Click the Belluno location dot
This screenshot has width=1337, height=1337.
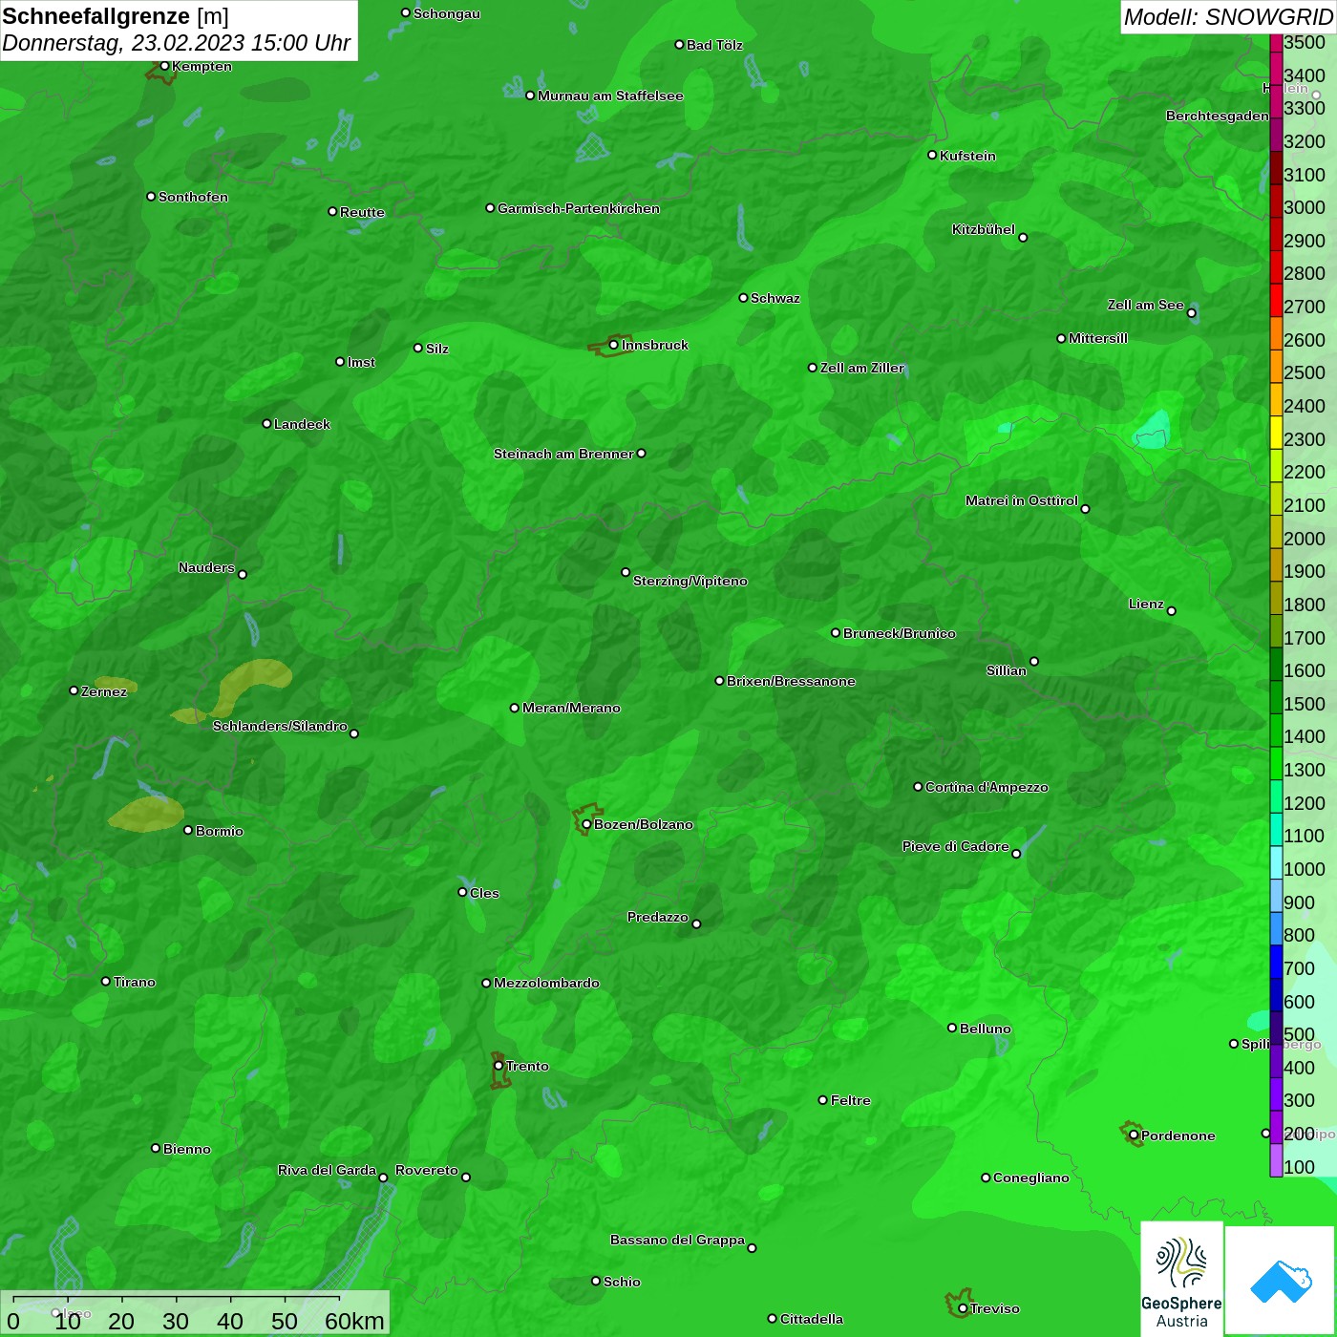952,1028
